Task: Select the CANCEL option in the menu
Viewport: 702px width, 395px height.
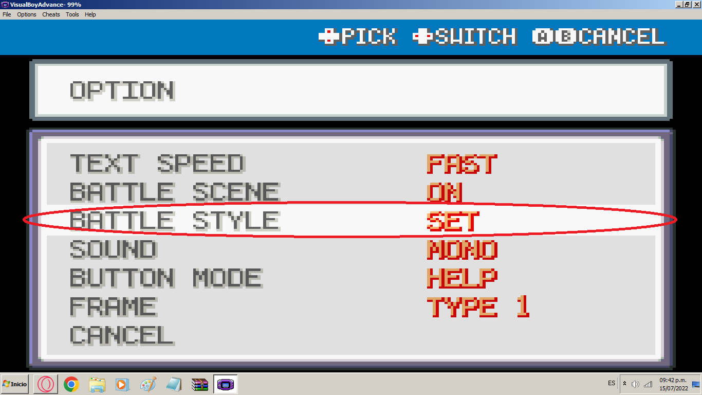Action: (122, 336)
